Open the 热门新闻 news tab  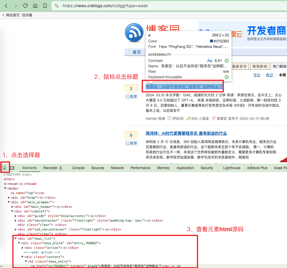(279, 66)
